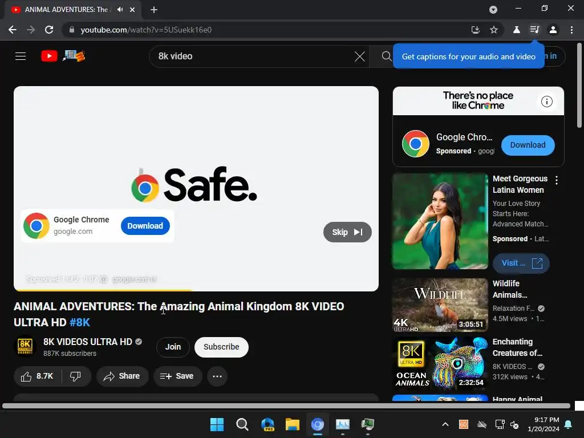Like the video with thumbs up 8.7K
The width and height of the screenshot is (584, 438).
click(37, 376)
